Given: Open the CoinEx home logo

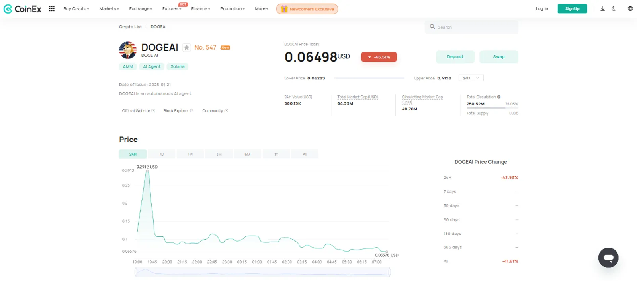Looking at the screenshot, I should point(22,9).
